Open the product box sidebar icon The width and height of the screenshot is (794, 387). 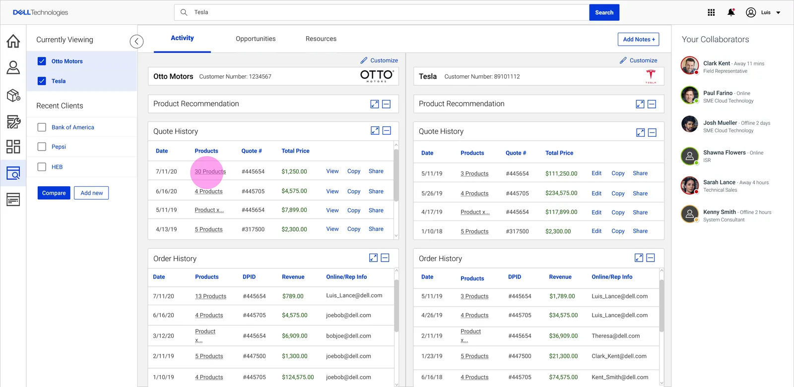click(13, 95)
